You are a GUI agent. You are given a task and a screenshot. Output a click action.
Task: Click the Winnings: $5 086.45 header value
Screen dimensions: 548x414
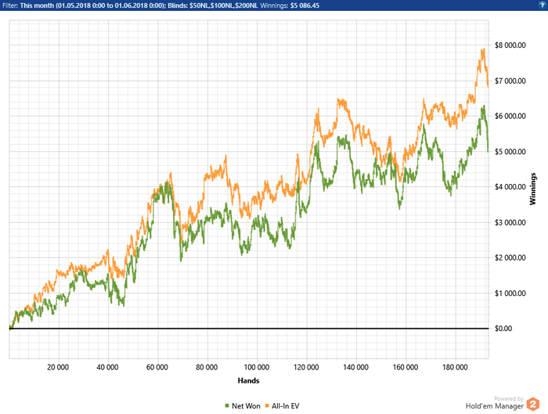pyautogui.click(x=290, y=5)
